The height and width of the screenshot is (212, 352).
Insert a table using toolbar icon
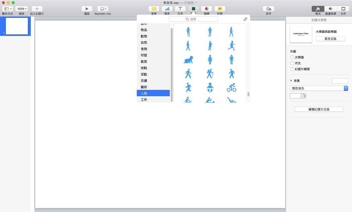click(154, 9)
